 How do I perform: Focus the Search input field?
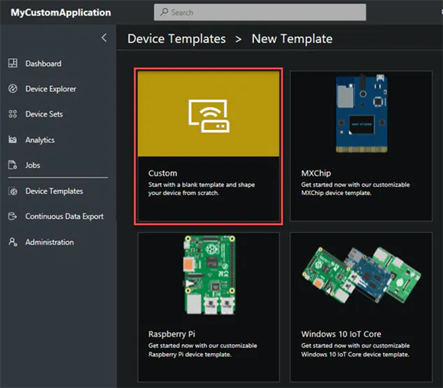(x=260, y=12)
